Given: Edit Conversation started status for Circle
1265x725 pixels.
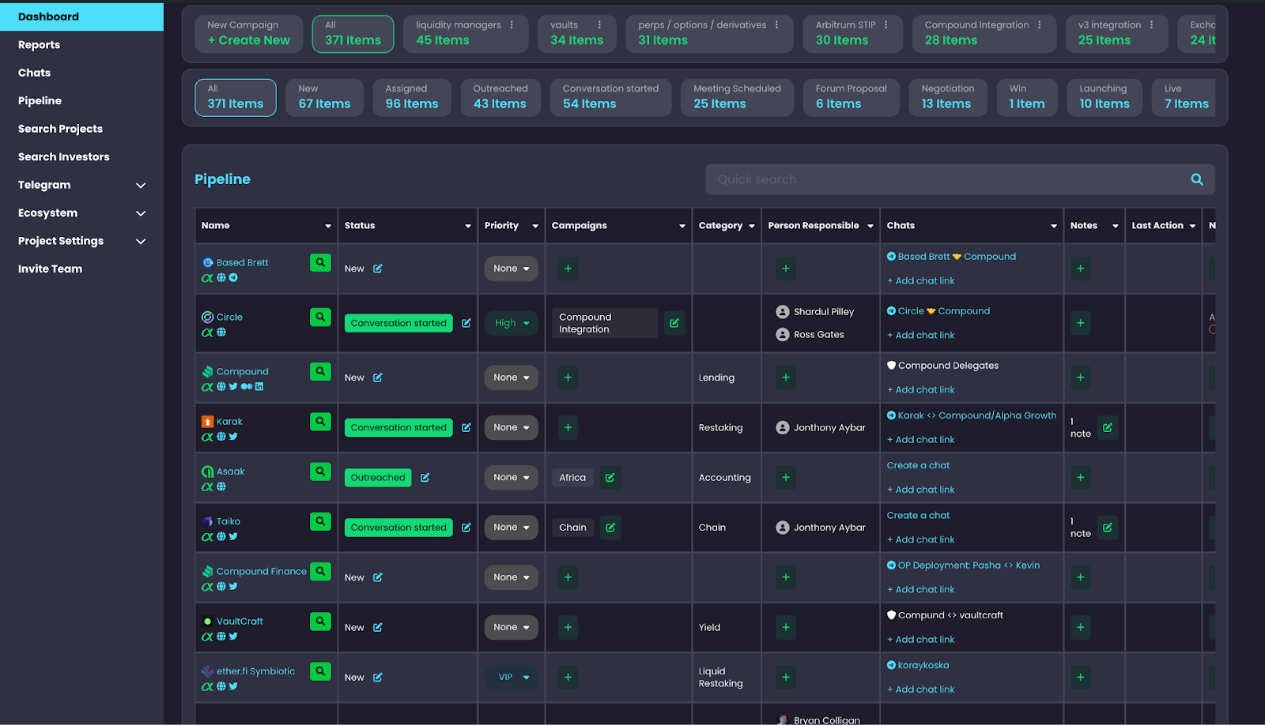Looking at the screenshot, I should tap(466, 323).
